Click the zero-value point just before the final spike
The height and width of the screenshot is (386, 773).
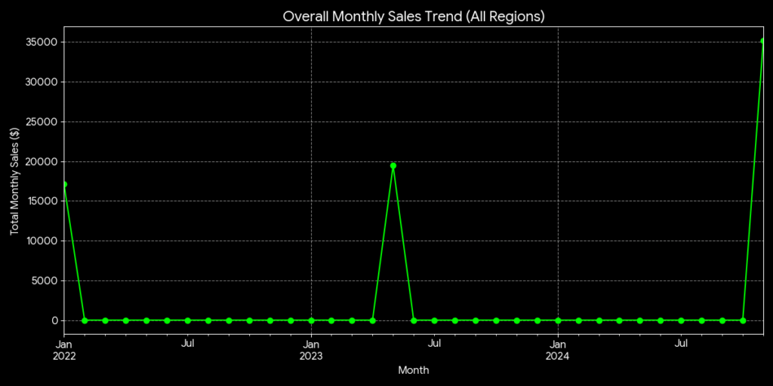tap(743, 320)
